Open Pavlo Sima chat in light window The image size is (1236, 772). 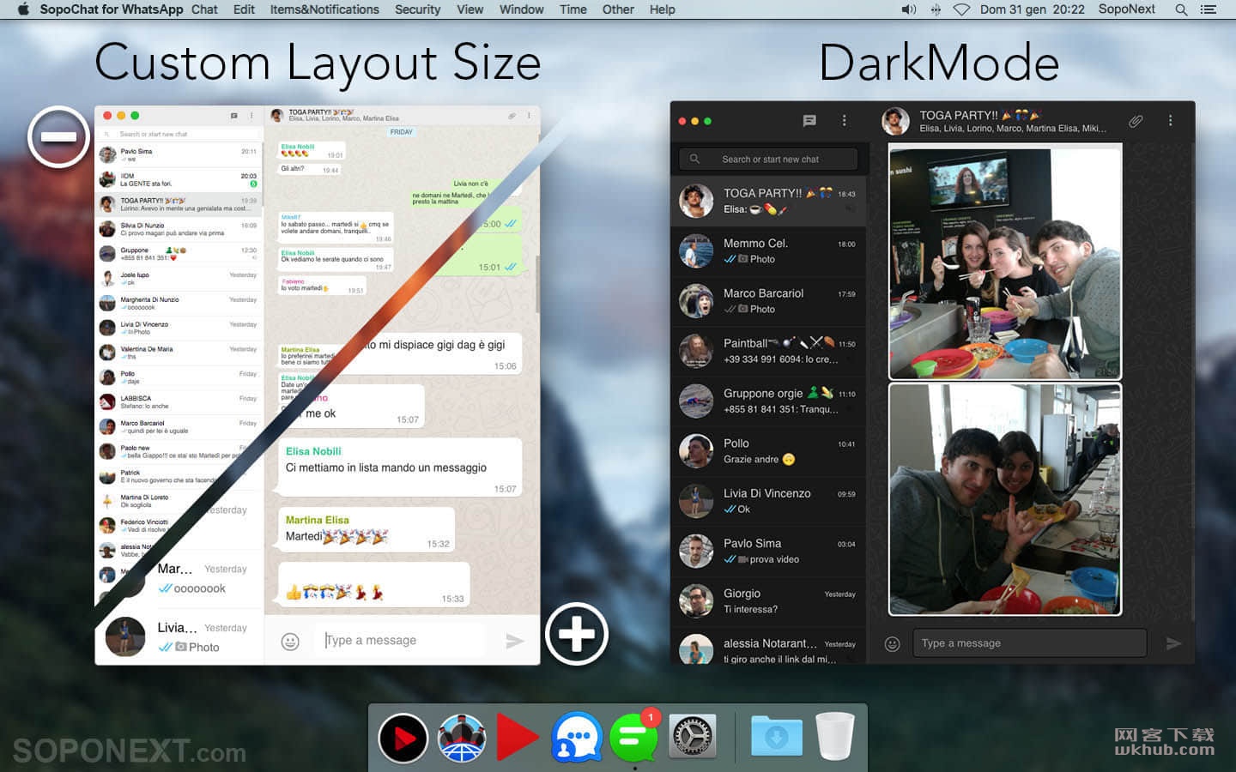179,155
